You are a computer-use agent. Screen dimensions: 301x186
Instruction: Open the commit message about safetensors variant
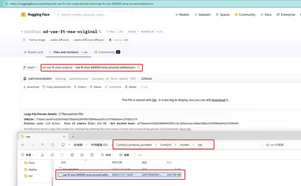96,79
